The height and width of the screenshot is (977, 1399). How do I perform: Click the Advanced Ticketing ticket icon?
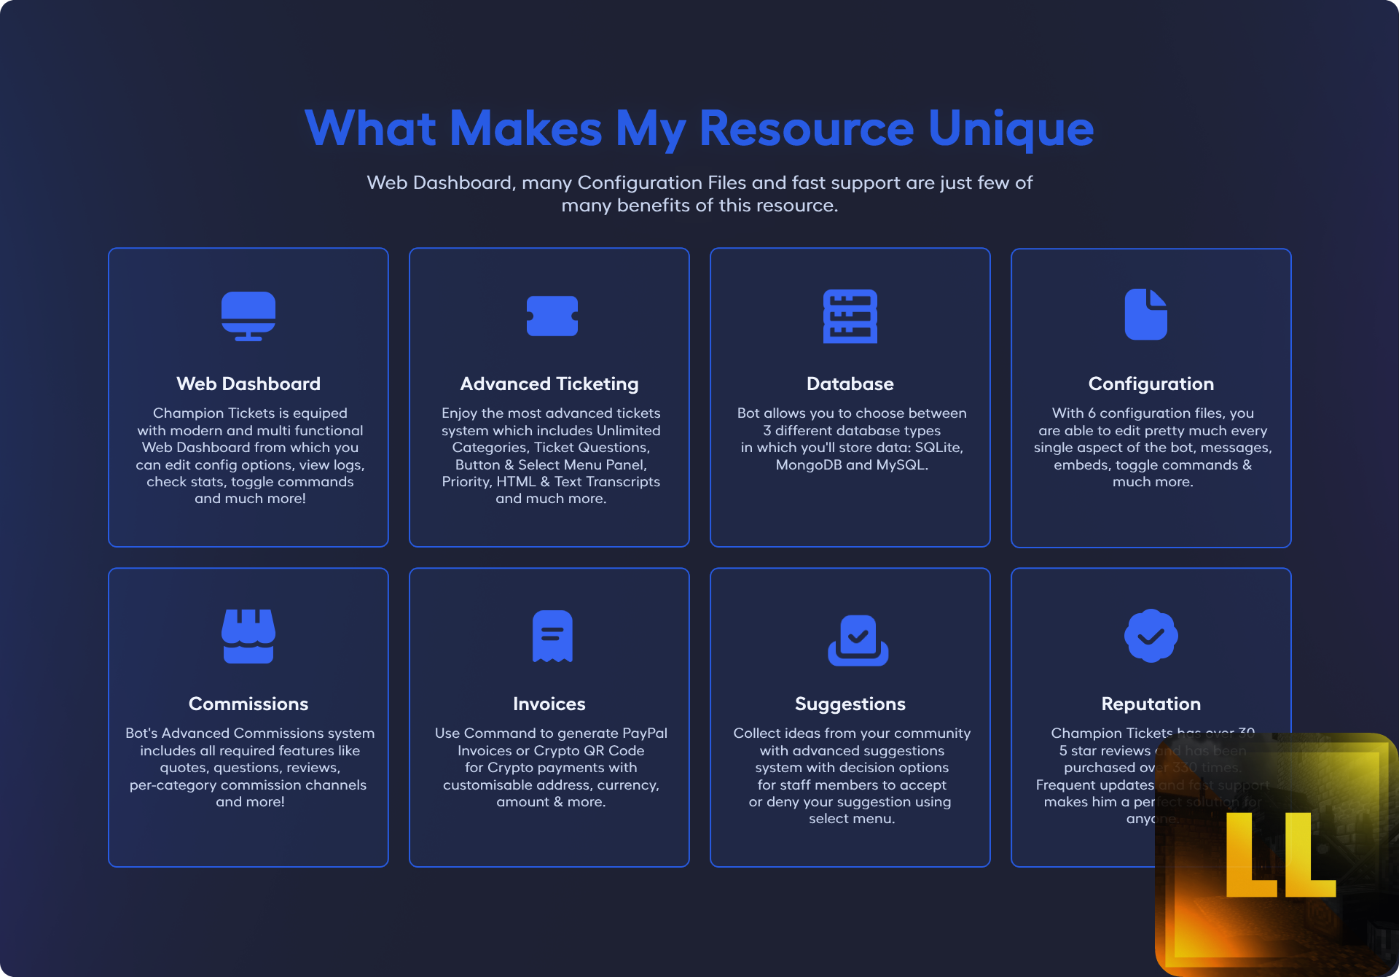552,316
